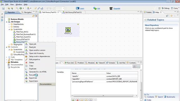Switch to the Contexts tab in bottom panel
Viewport: 180px width, 101px height.
point(131,63)
